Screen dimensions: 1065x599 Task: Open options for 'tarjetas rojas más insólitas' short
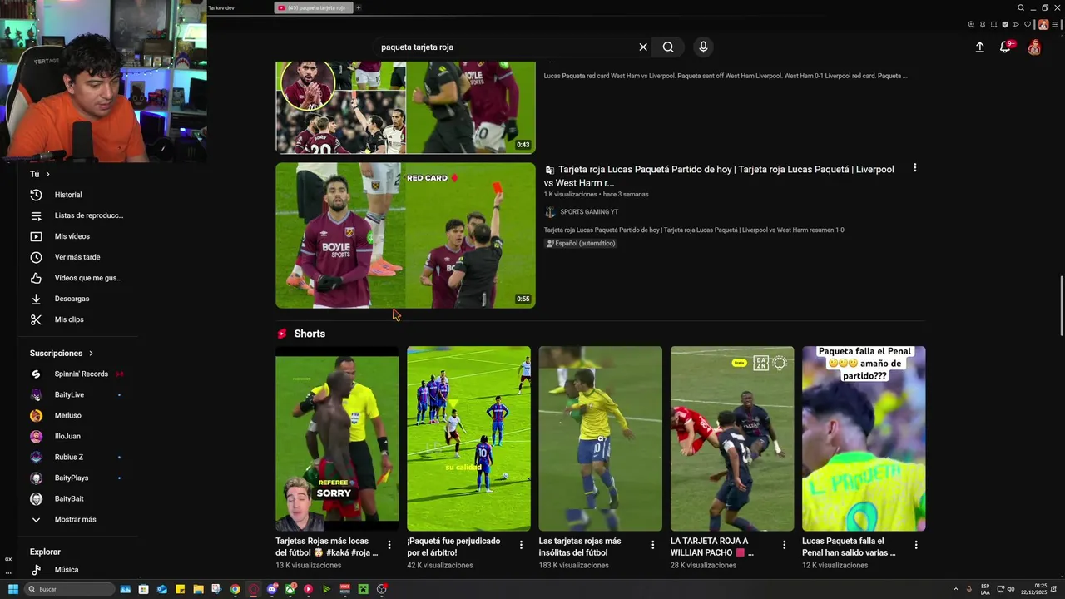652,545
